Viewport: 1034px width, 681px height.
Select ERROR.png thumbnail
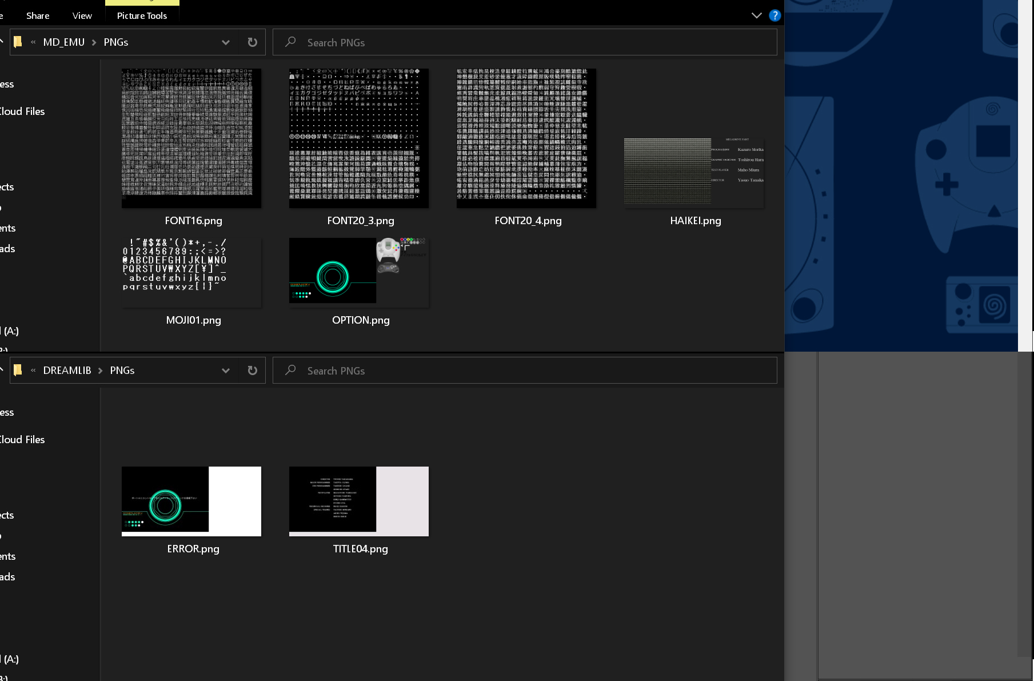(x=191, y=501)
